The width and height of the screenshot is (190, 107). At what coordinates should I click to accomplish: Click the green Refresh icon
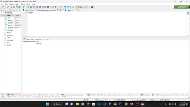point(23,7)
